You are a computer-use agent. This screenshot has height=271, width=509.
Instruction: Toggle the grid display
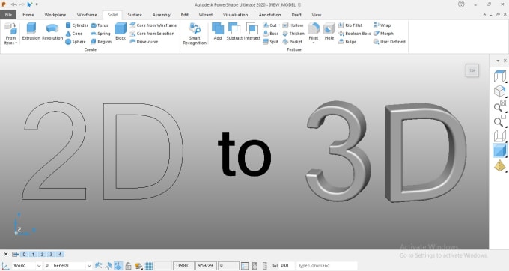(149, 266)
